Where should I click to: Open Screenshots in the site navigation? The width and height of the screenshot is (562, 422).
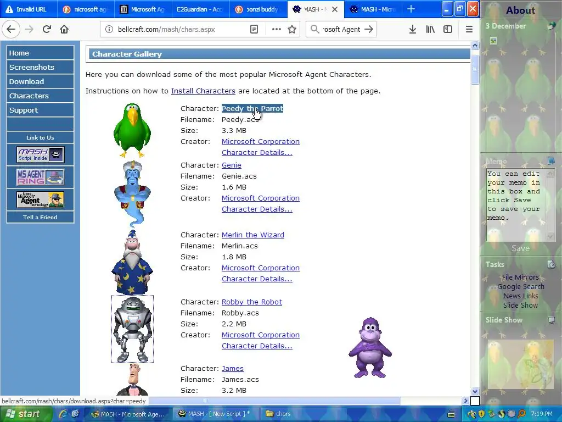click(x=40, y=67)
